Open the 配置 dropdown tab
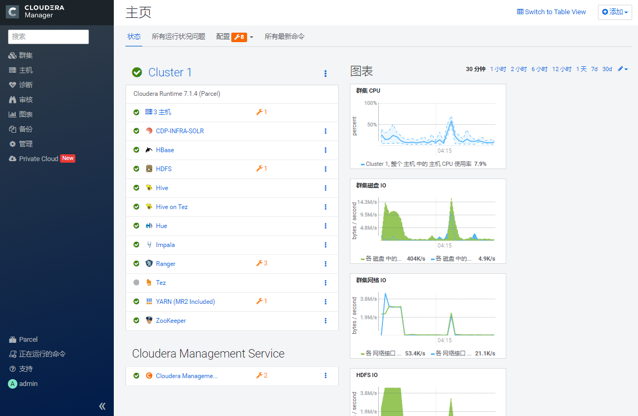Screen dimensions: 638x416 pos(235,37)
